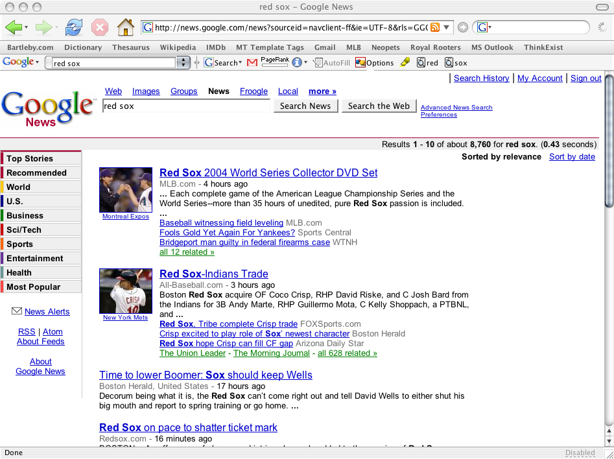The width and height of the screenshot is (614, 459).
Task: Open the Bartleby.com bookmark
Action: (x=30, y=47)
